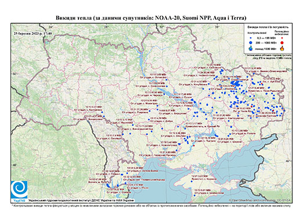
Task: Select the large red circle in legend
Action: click(282, 42)
